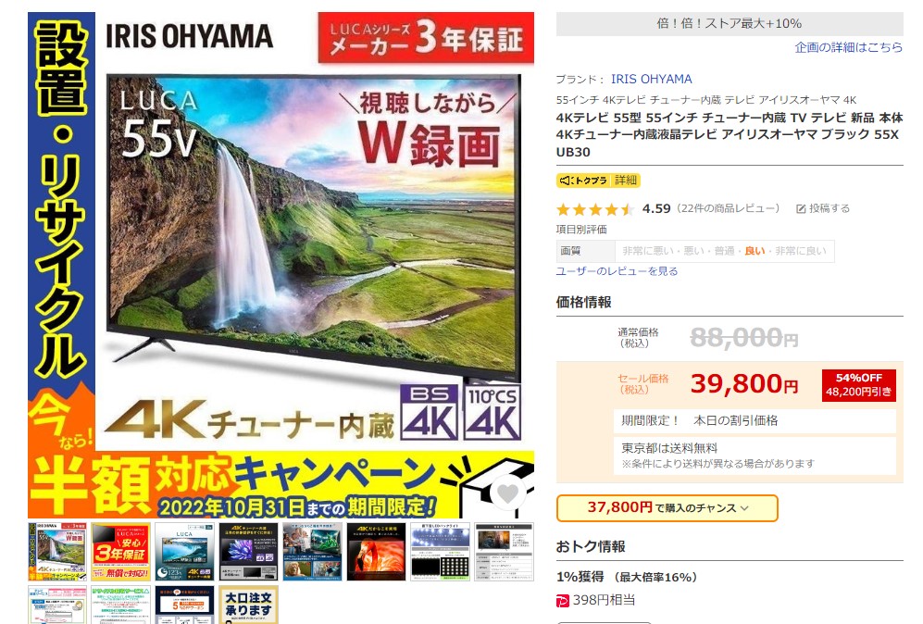View ユーザーのレビューを見る link

point(617,271)
